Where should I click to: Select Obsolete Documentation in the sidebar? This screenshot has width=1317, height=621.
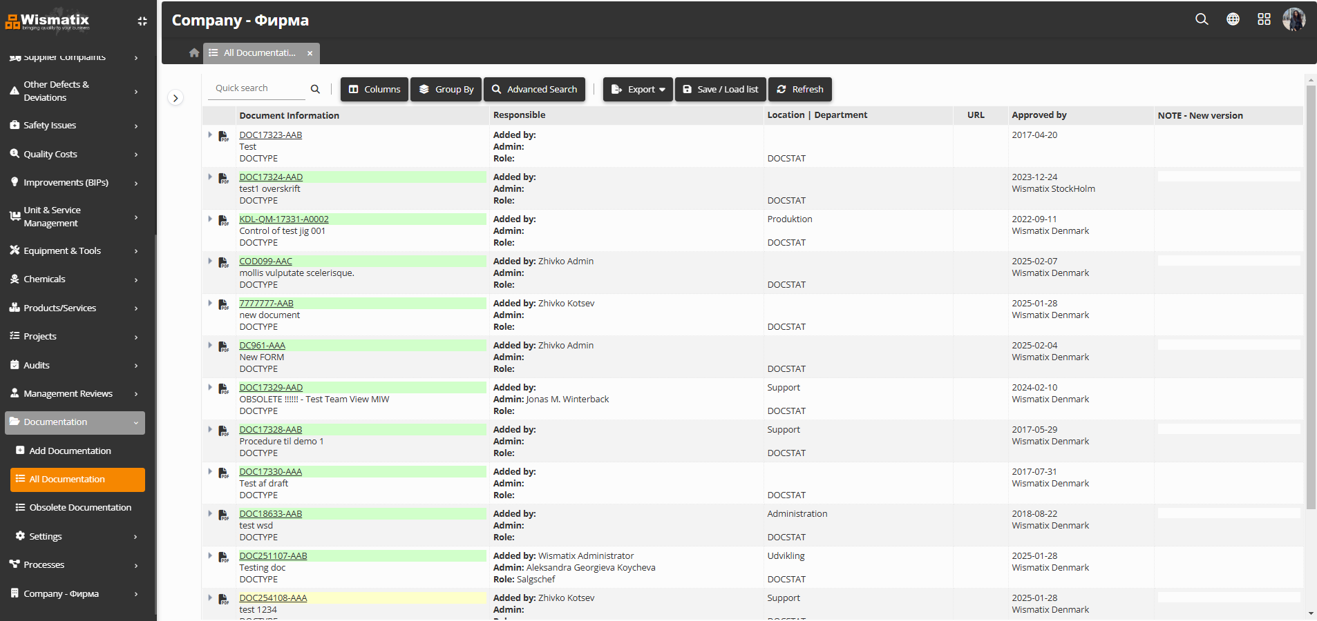pyautogui.click(x=80, y=507)
